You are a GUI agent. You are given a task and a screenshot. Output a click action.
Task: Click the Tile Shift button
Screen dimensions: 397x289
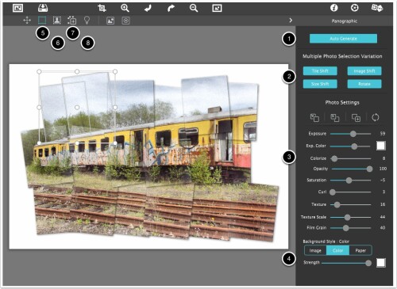(x=320, y=70)
